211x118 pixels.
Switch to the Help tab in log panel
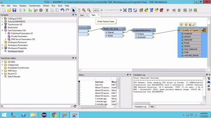point(152,107)
